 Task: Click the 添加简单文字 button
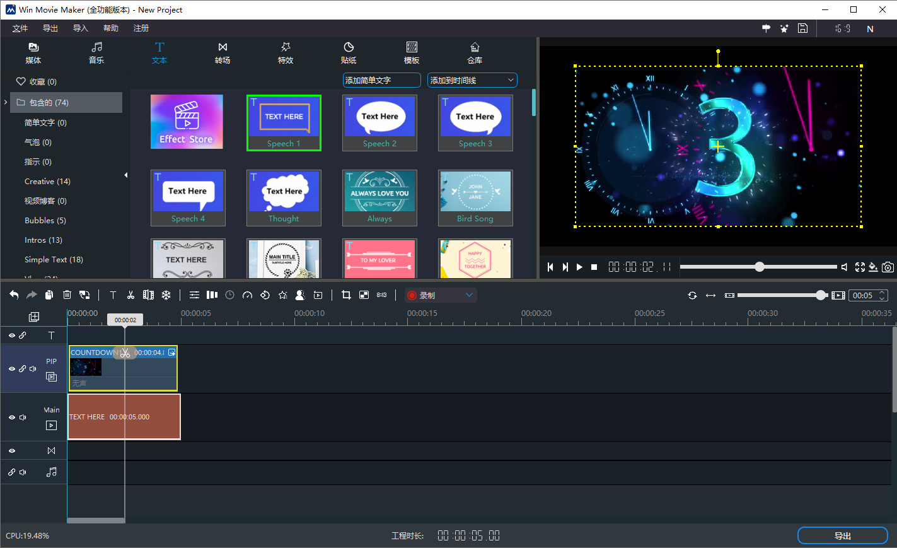(381, 81)
